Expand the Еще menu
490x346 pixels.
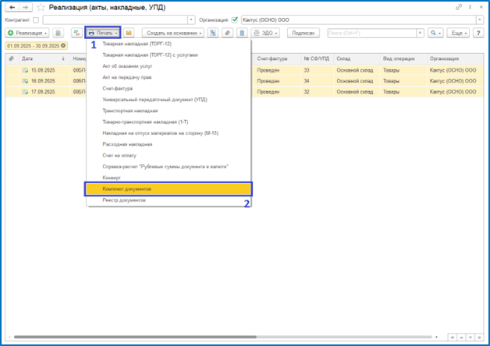coord(460,34)
